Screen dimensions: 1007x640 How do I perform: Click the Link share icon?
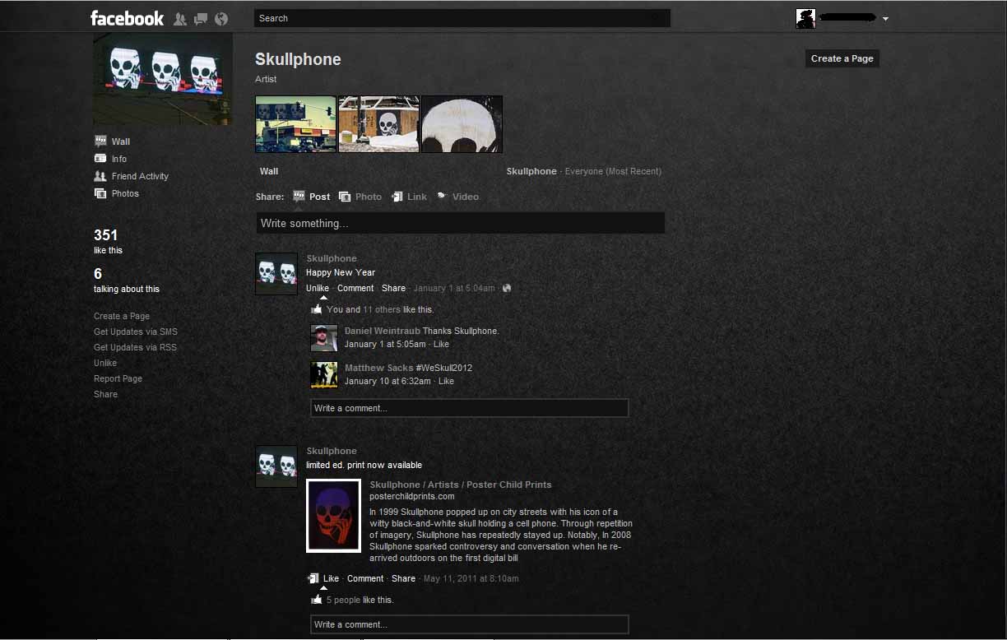coord(397,197)
